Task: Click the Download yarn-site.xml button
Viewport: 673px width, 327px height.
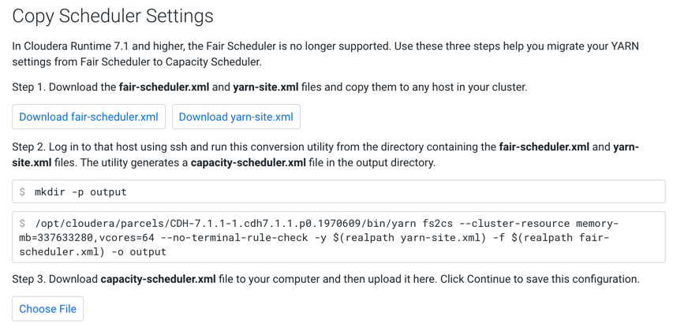Action: click(236, 117)
